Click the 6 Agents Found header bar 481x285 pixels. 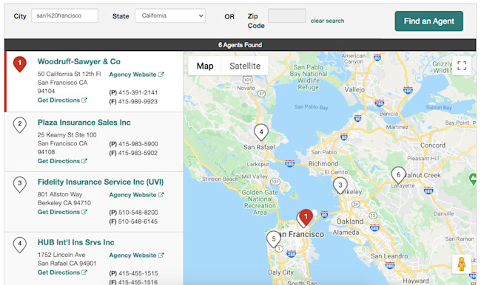coord(240,45)
